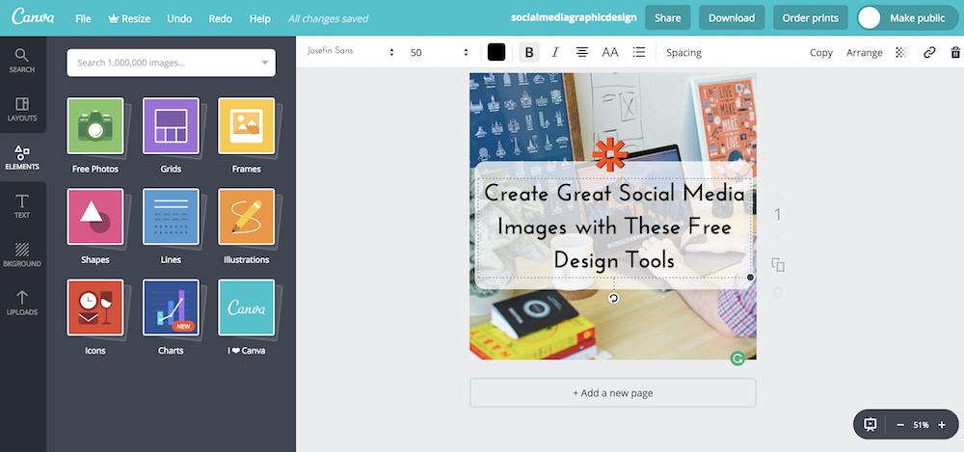This screenshot has width=964, height=452.
Task: Open the Grids element category
Action: coord(171,126)
